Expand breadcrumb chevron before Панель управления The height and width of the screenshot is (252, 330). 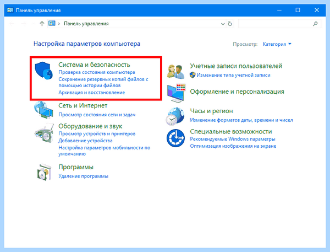(x=59, y=24)
